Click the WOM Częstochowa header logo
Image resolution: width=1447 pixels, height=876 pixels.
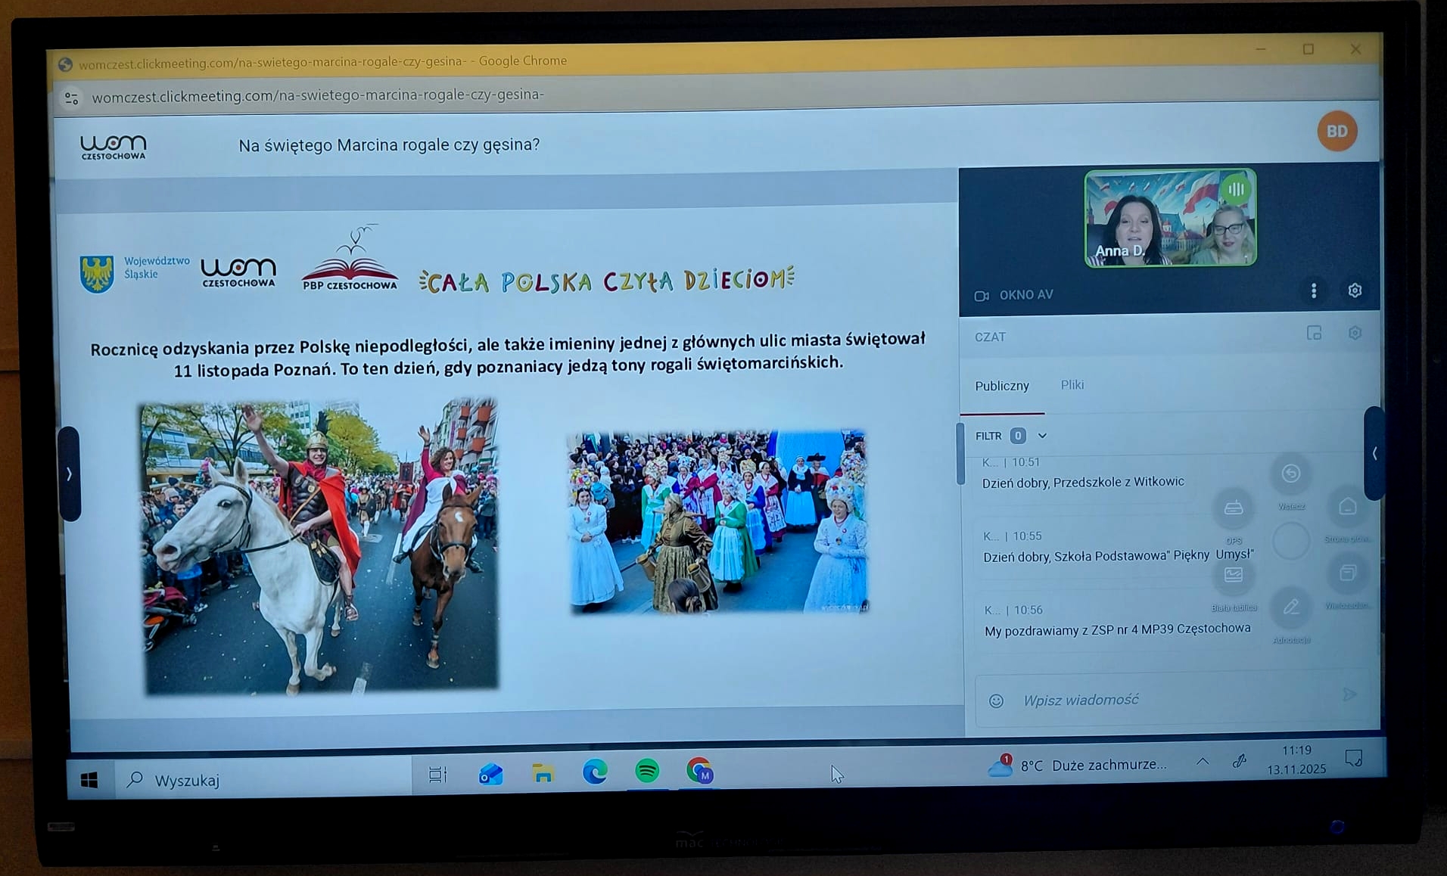point(114,146)
